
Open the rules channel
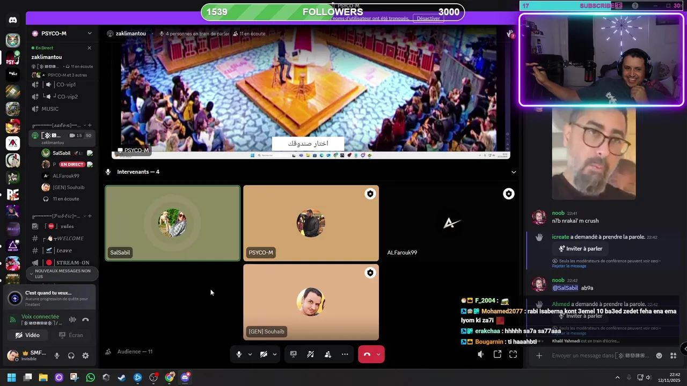pyautogui.click(x=62, y=226)
